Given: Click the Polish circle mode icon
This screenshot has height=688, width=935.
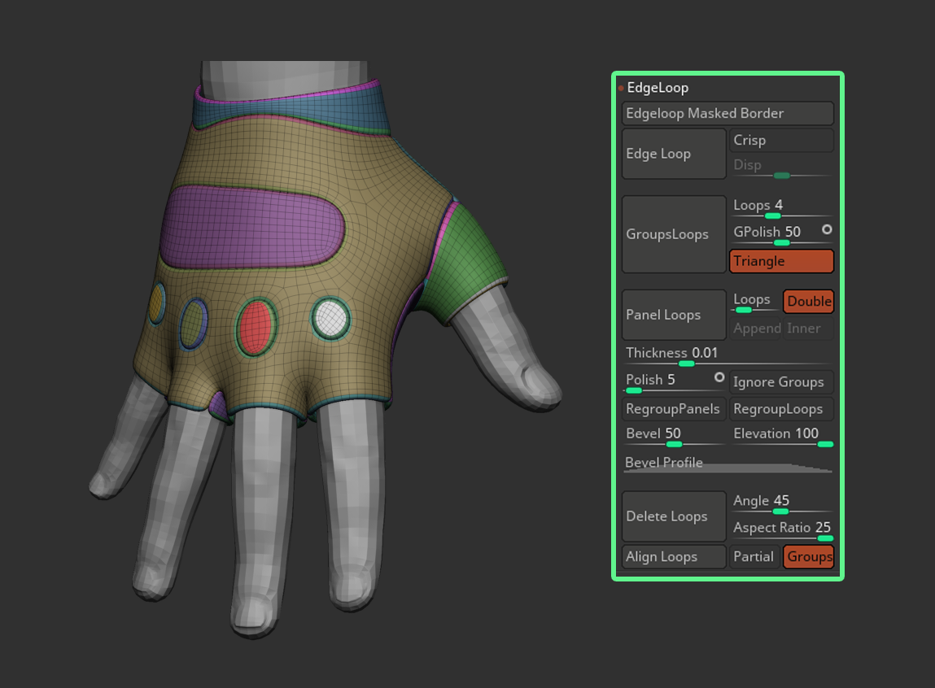Looking at the screenshot, I should pyautogui.click(x=719, y=377).
